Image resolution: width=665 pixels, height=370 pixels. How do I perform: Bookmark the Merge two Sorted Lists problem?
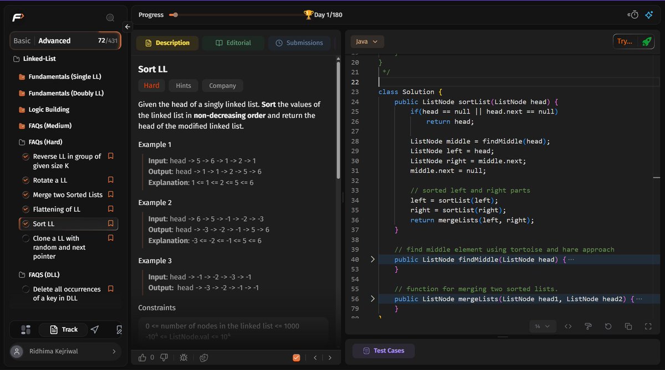coord(110,195)
